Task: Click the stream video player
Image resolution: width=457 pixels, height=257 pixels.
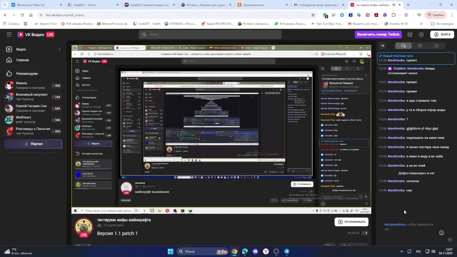Action: tap(221, 129)
